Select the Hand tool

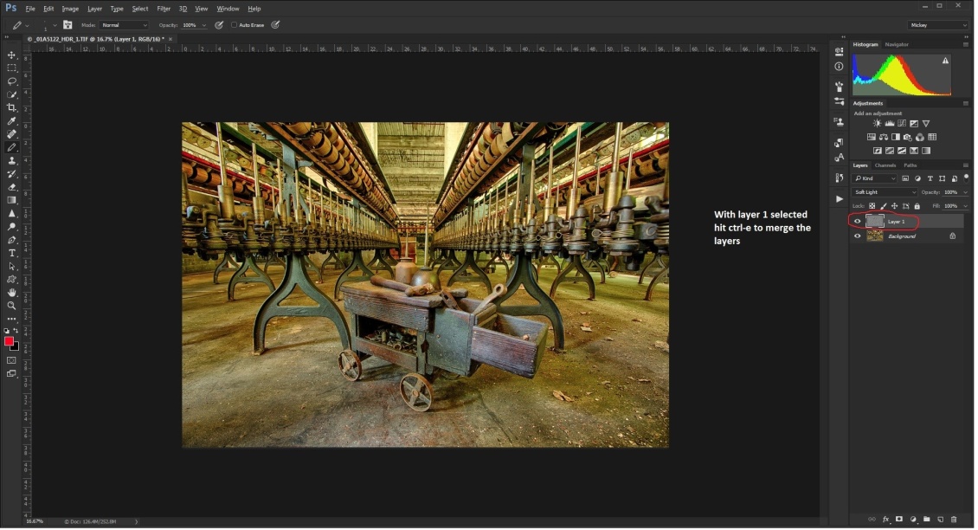11,292
